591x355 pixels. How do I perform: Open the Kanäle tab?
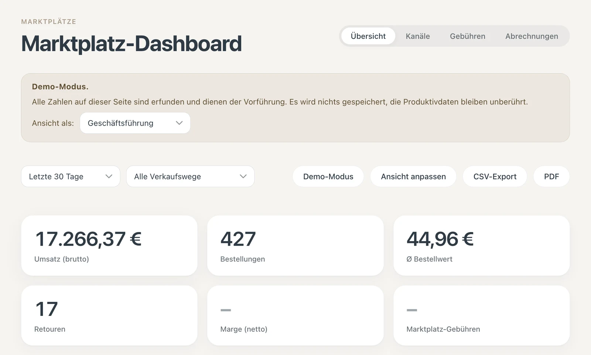click(418, 36)
